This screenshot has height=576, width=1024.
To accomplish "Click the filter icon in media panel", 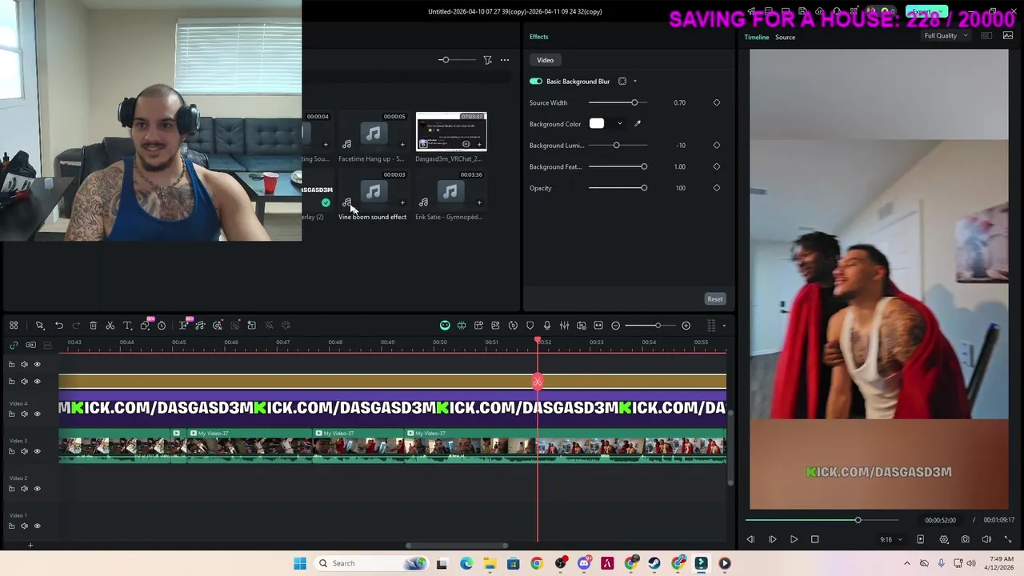I will [x=487, y=60].
